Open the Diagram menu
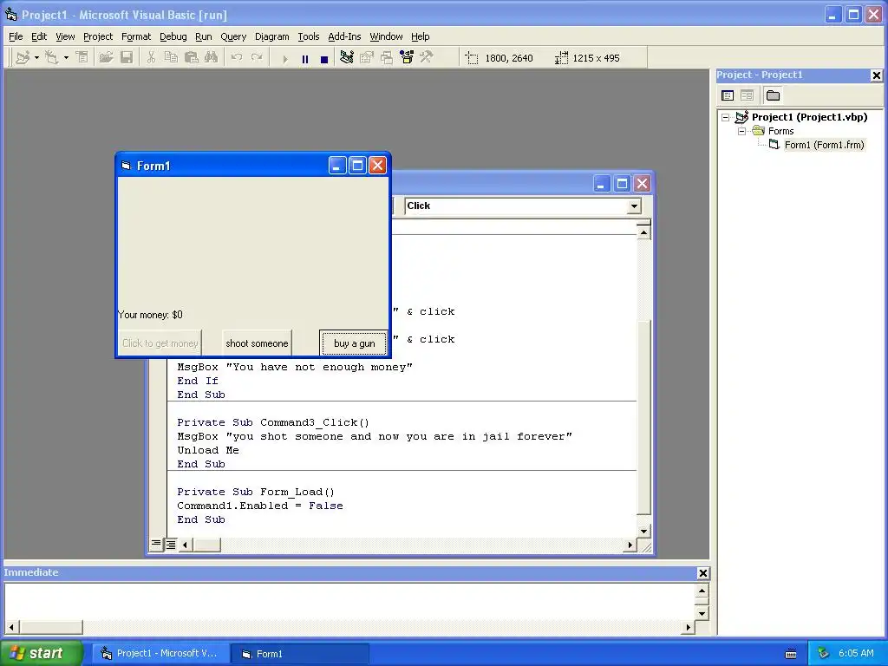Viewport: 888px width, 666px height. (x=271, y=36)
